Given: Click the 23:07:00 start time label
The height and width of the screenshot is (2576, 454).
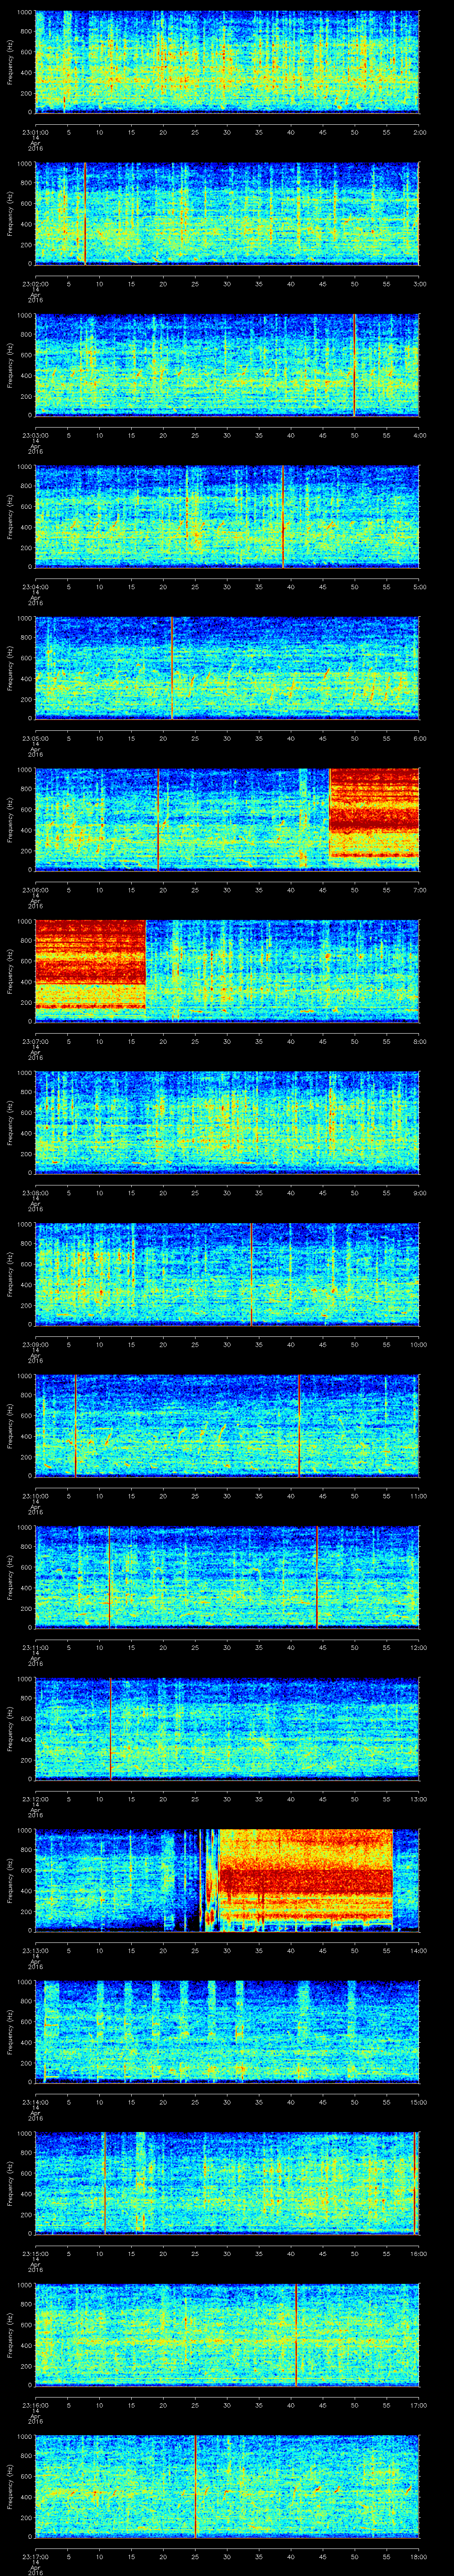Looking at the screenshot, I should pos(35,1041).
